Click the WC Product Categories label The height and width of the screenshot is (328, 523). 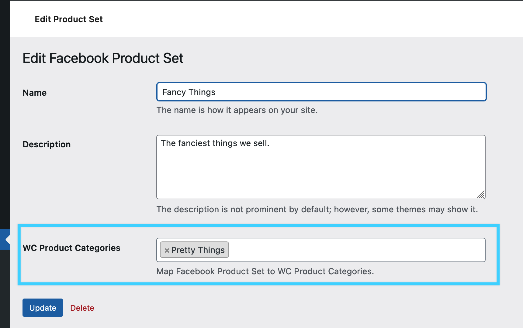[71, 248]
